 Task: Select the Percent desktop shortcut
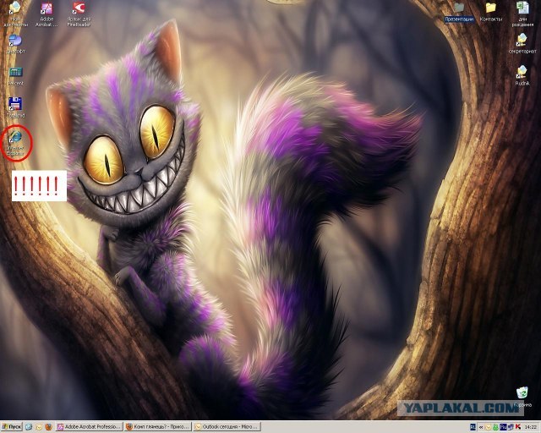click(15, 76)
